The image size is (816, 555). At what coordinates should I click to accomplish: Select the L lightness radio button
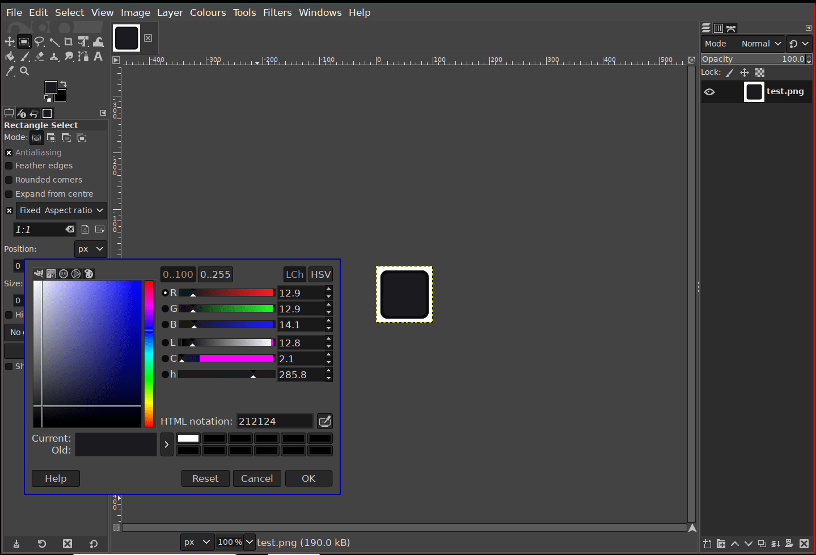click(165, 343)
